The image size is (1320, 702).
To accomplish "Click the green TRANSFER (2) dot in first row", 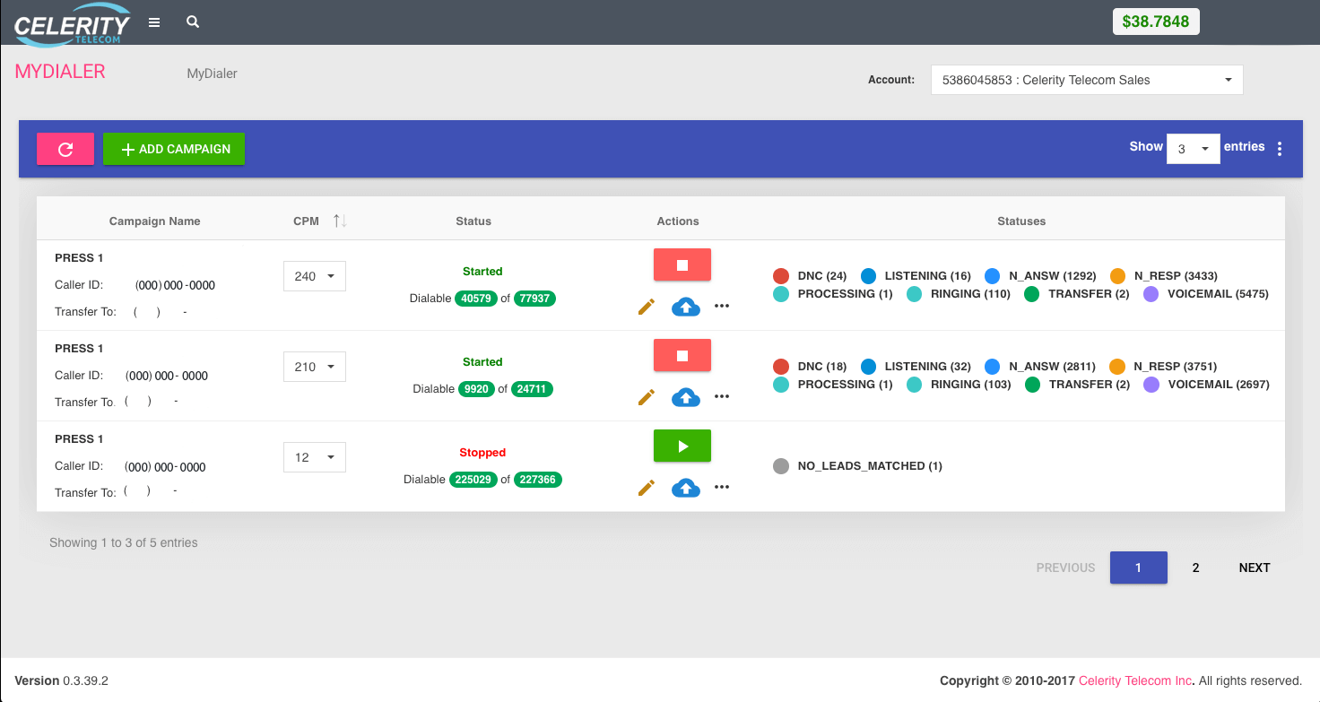I will [x=1032, y=294].
